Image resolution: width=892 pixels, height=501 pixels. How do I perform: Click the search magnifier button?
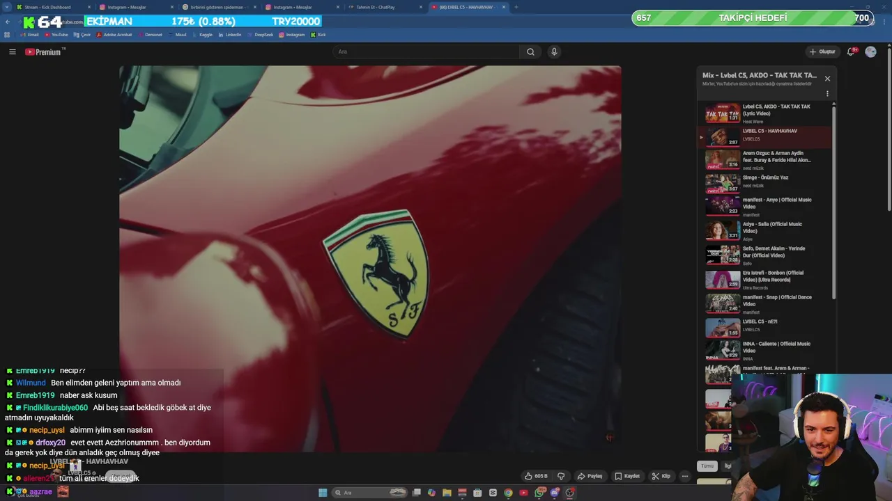tap(530, 51)
